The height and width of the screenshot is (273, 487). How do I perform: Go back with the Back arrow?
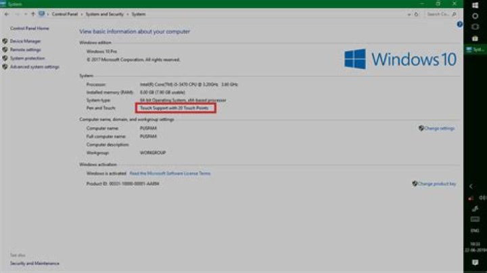7,14
